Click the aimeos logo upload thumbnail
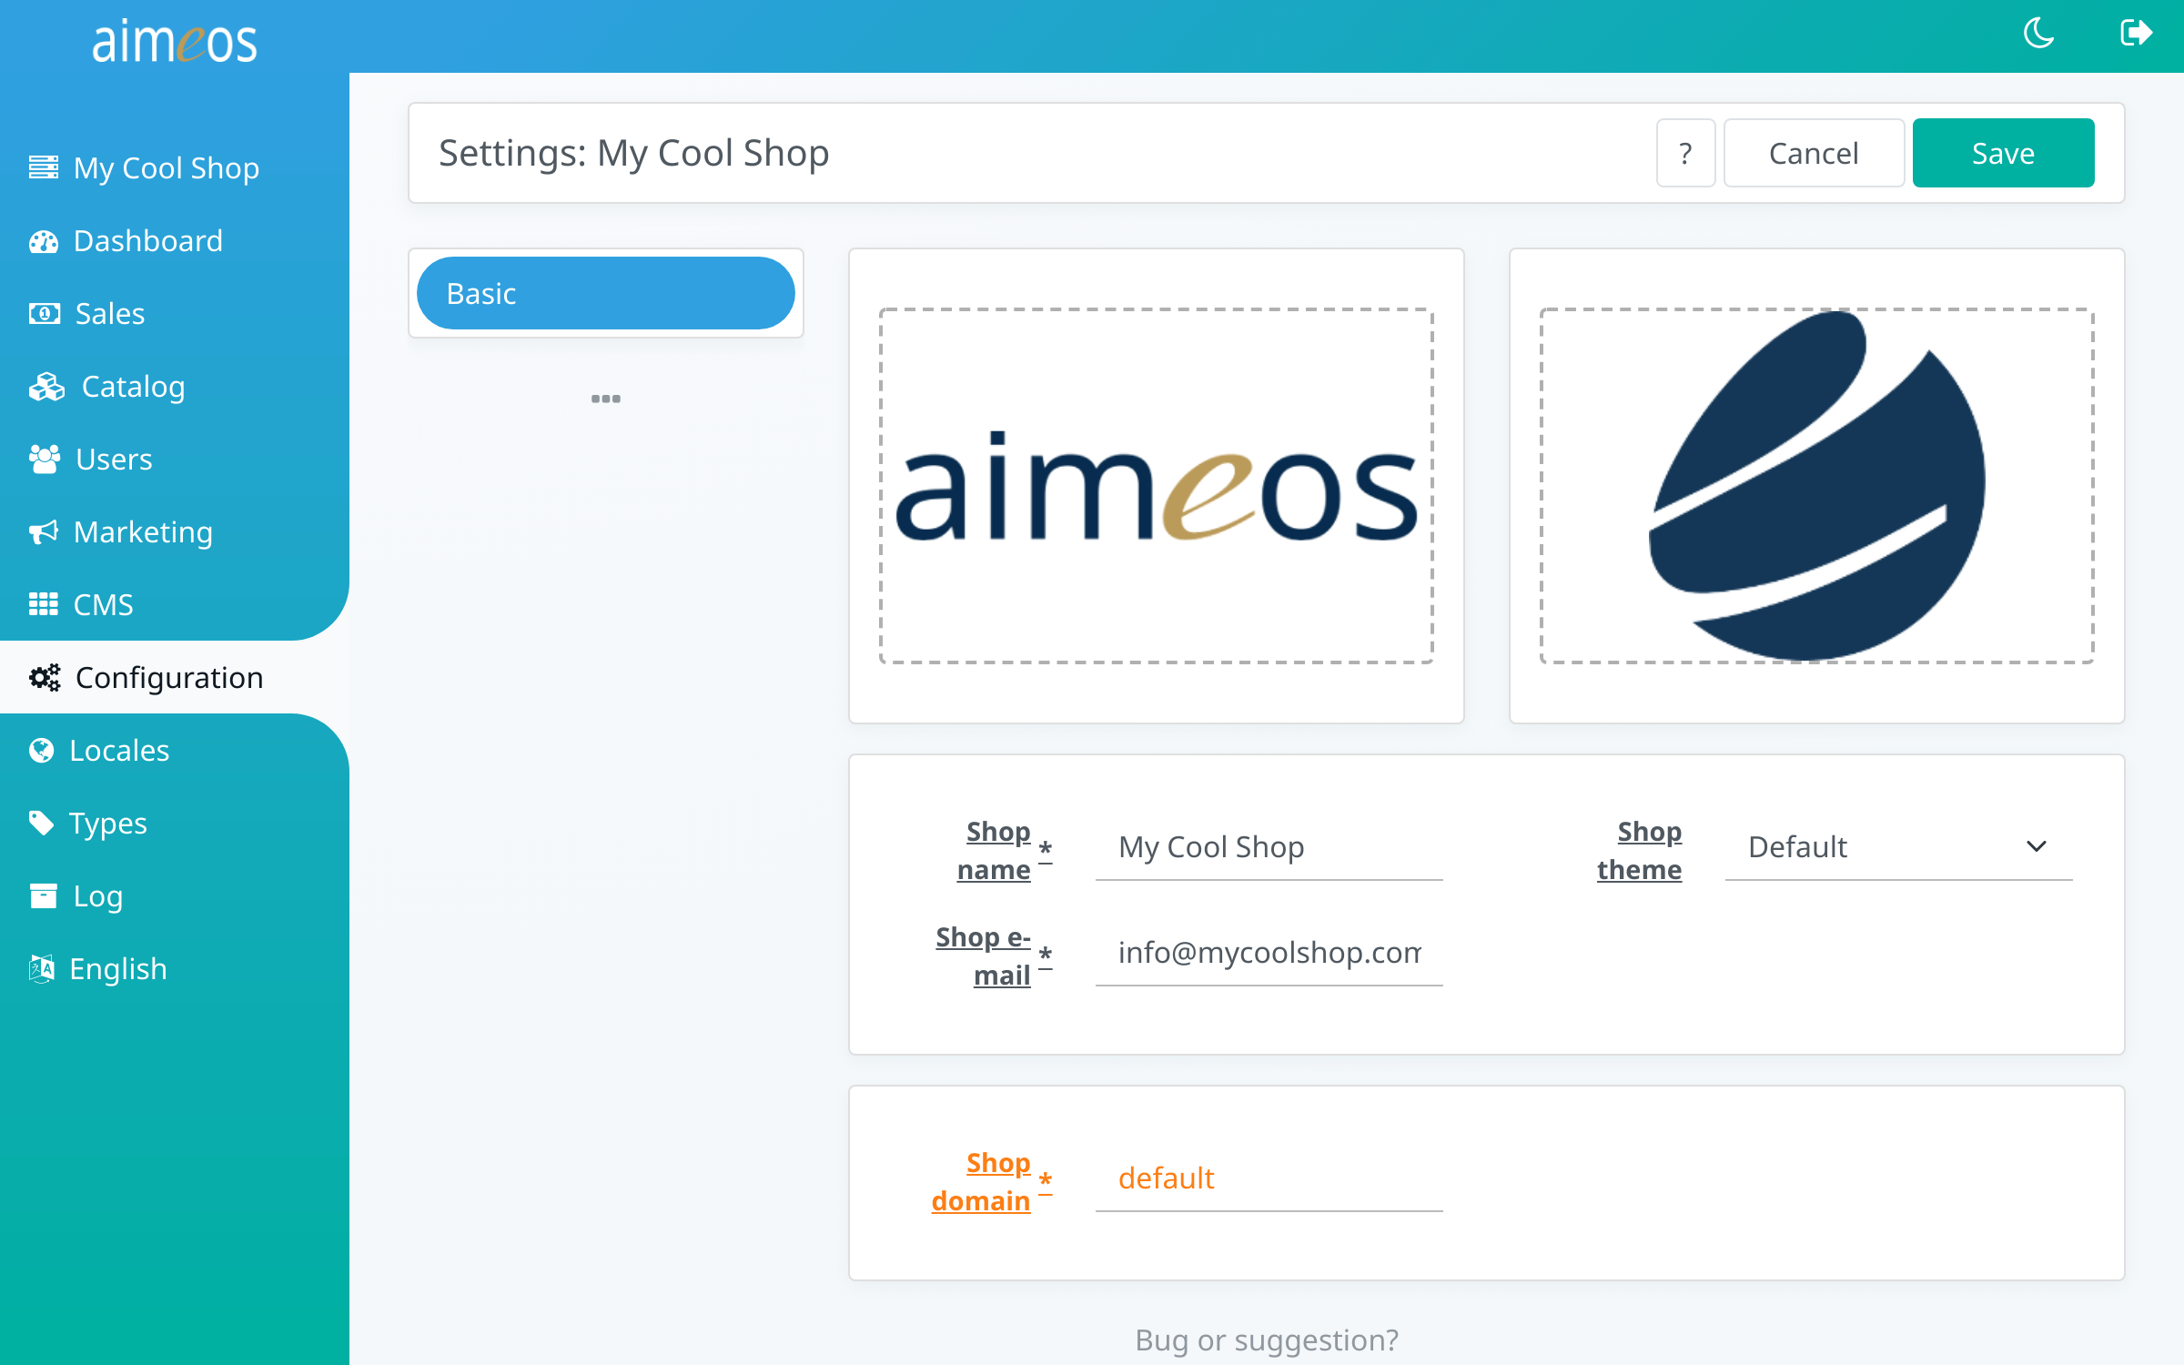This screenshot has height=1365, width=2184. [x=1157, y=486]
